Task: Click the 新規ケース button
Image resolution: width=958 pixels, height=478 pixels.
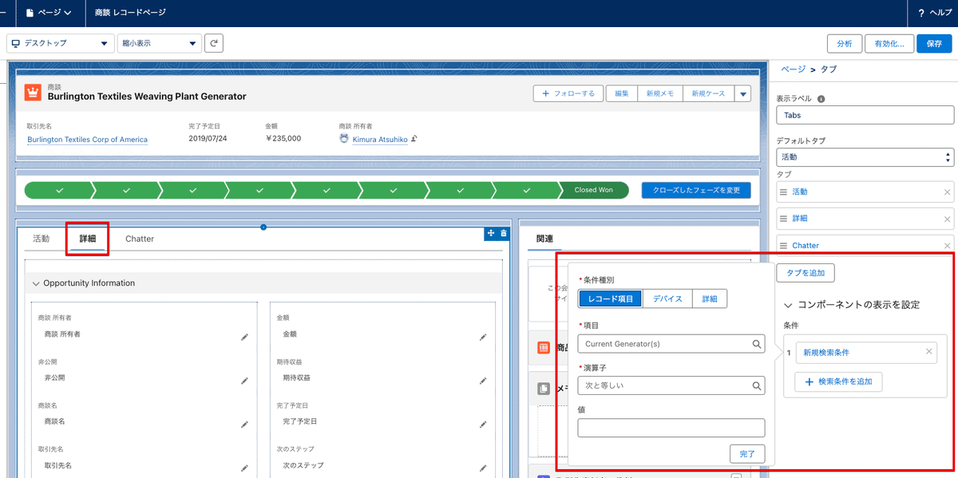Action: (x=709, y=93)
